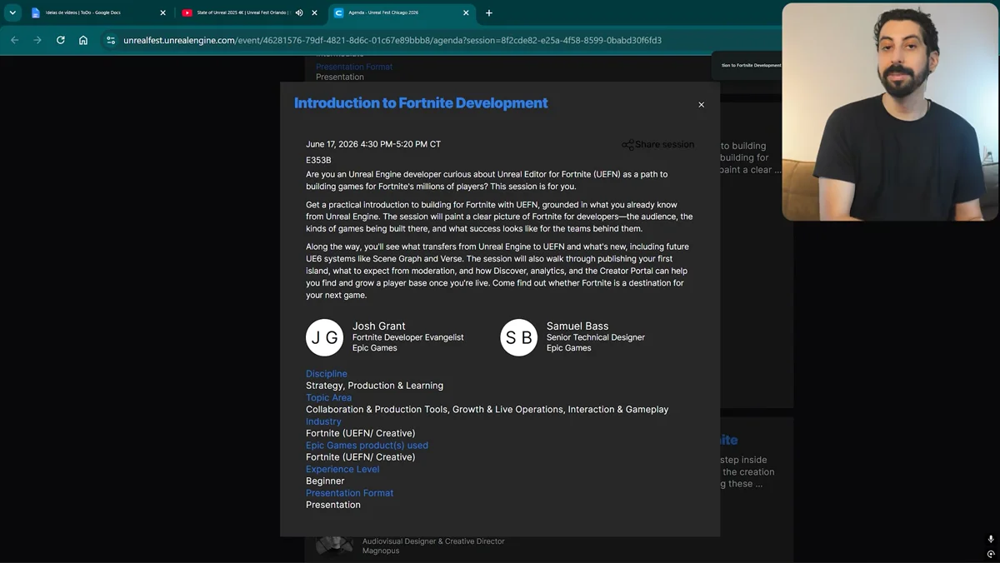Click Magnopus speaker company in background page

pyautogui.click(x=381, y=551)
